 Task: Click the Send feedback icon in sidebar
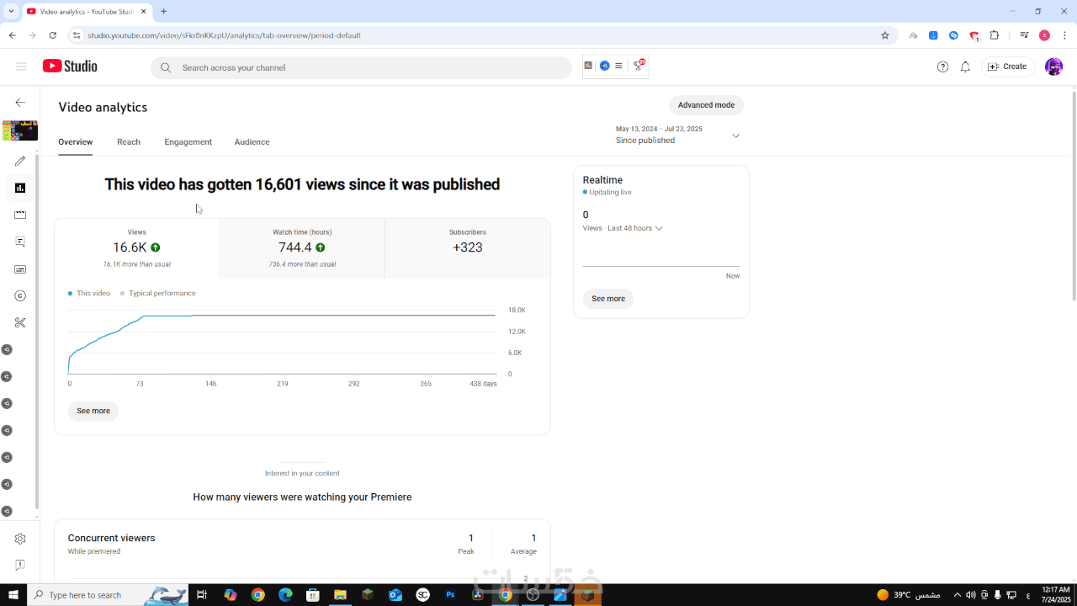(20, 566)
